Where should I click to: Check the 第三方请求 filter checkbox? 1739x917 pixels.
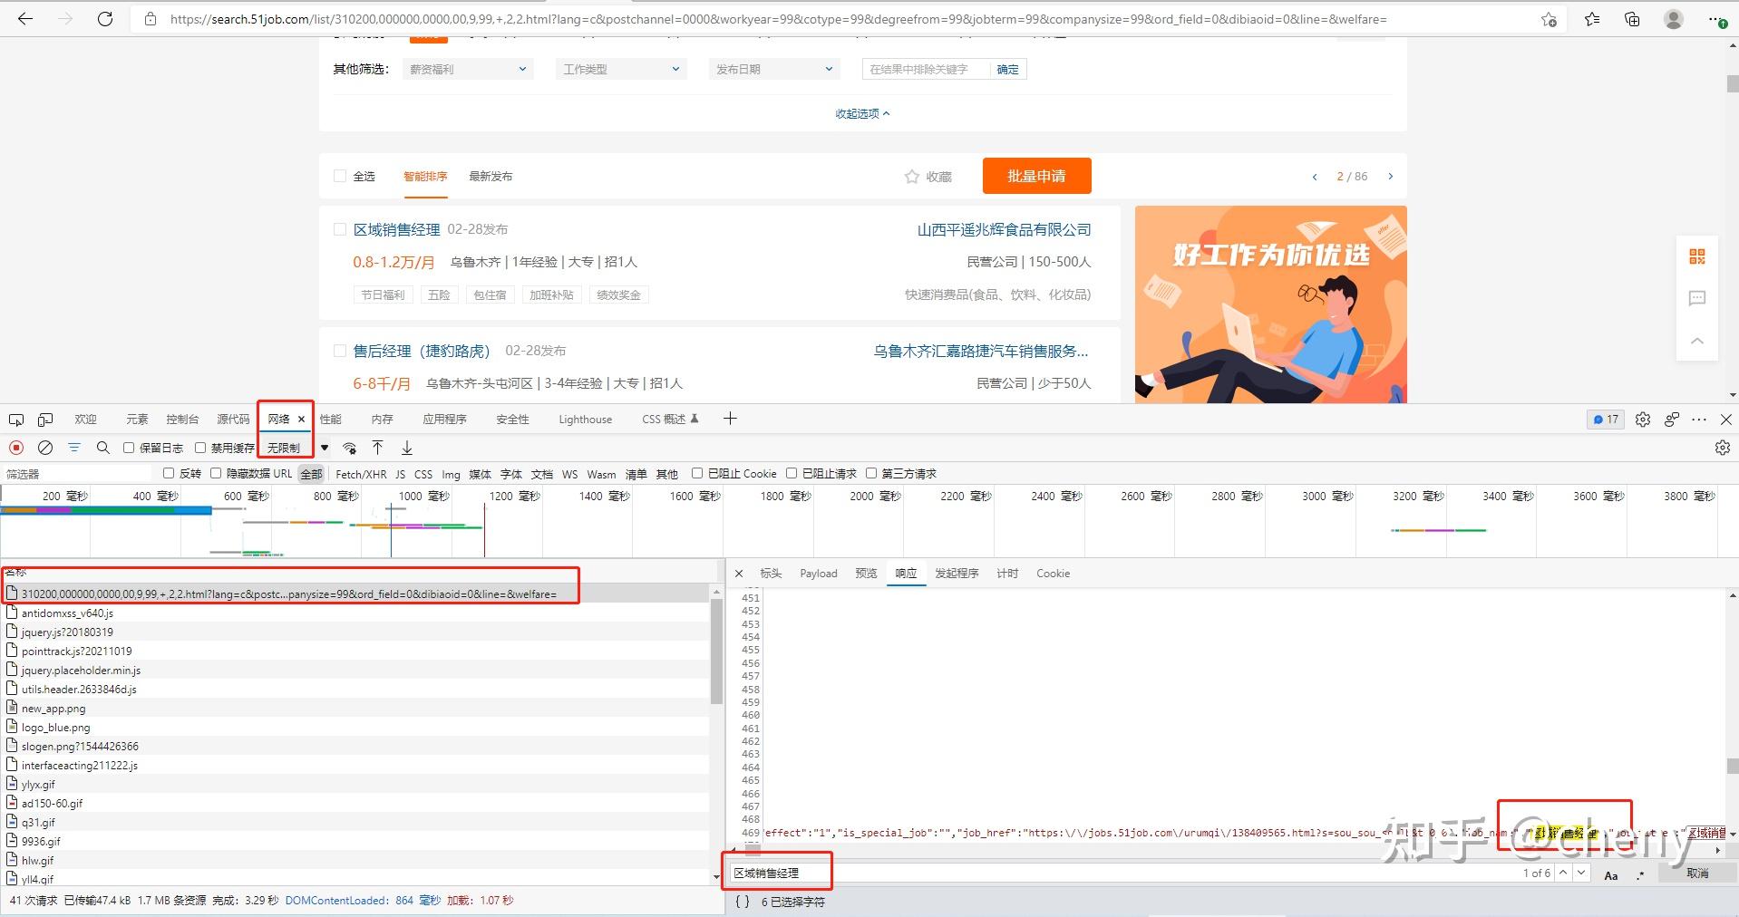click(871, 473)
